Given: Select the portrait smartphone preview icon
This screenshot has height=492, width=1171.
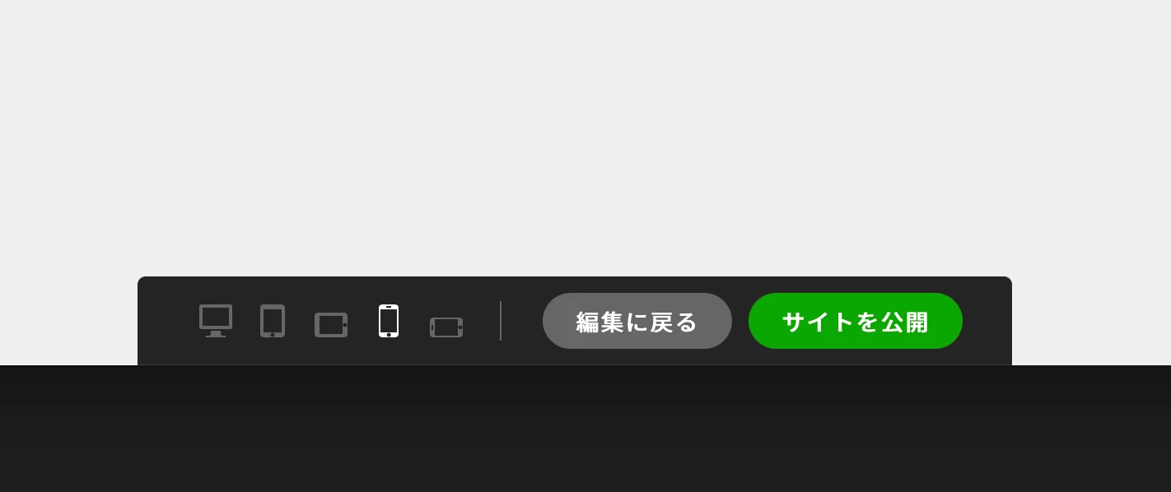Looking at the screenshot, I should click(389, 321).
